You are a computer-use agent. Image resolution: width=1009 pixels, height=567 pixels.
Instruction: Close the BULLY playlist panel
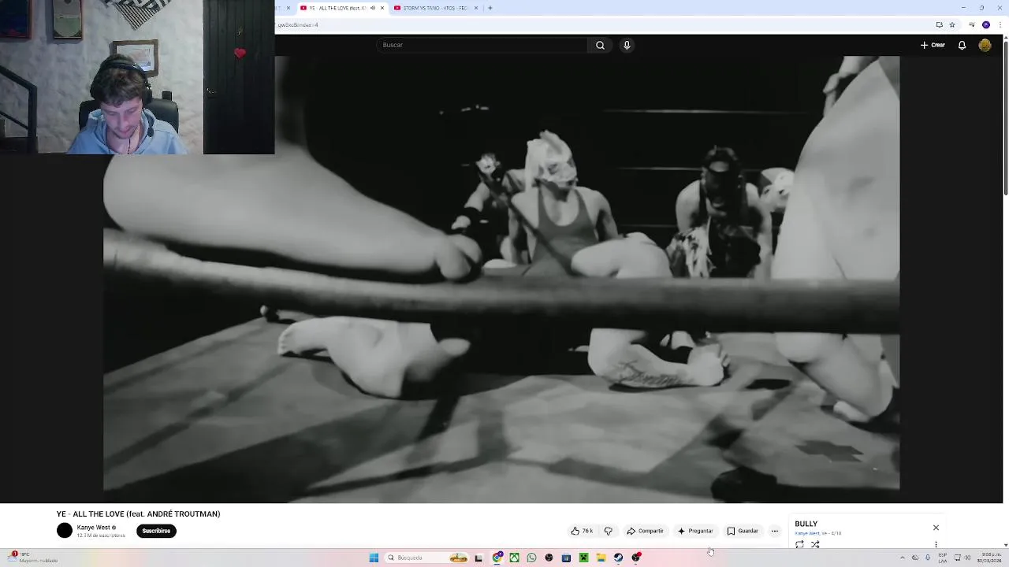936,528
